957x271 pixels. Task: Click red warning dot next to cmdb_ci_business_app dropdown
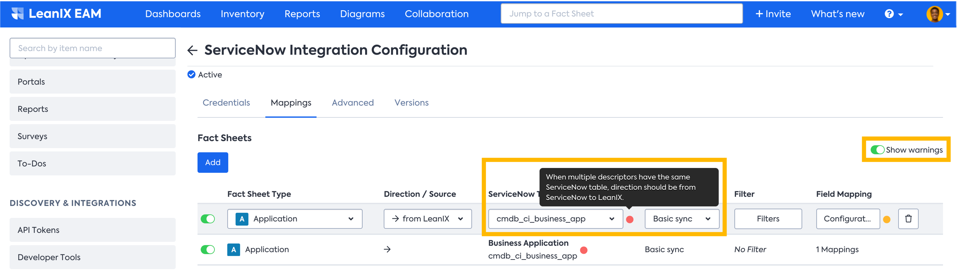coord(629,219)
